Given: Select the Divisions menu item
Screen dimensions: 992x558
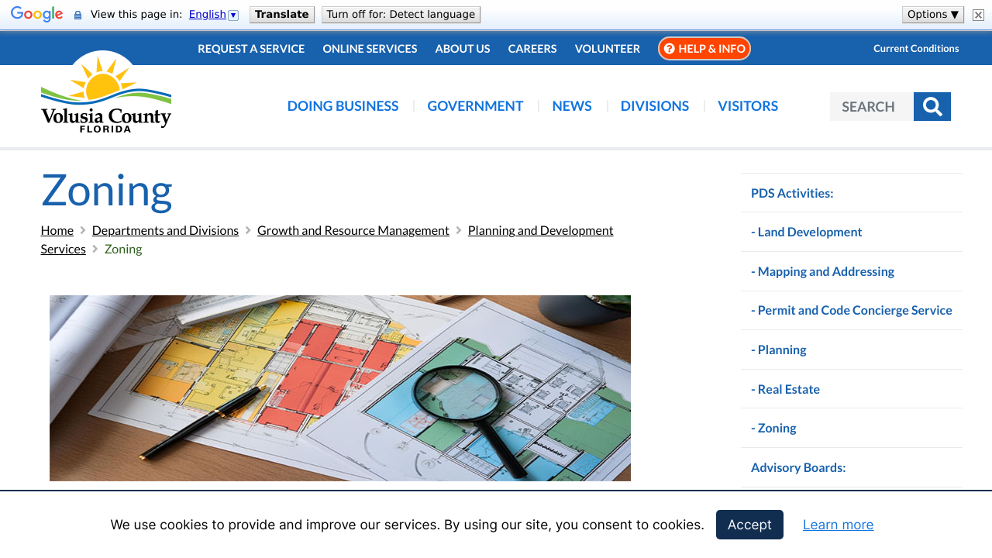Looking at the screenshot, I should point(654,106).
